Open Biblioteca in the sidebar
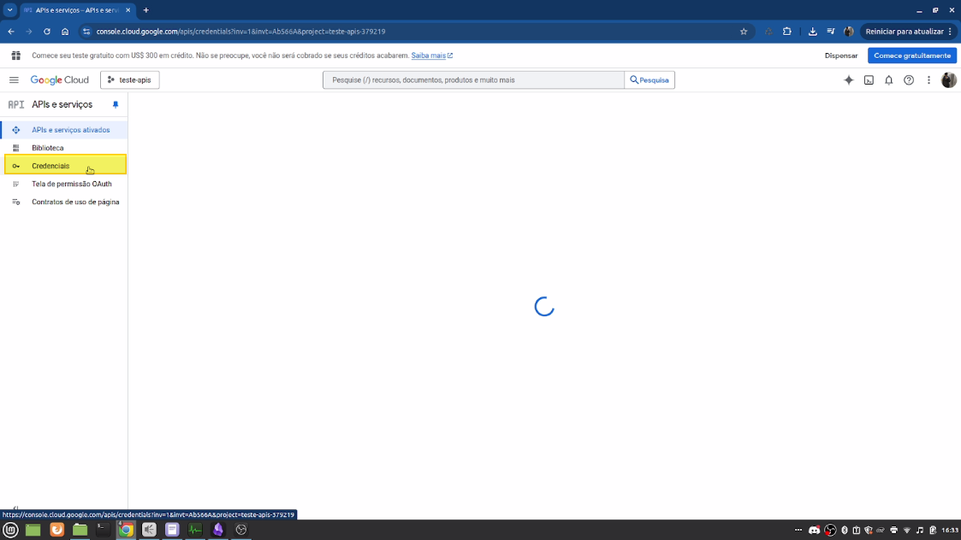Image resolution: width=961 pixels, height=540 pixels. pos(64,148)
